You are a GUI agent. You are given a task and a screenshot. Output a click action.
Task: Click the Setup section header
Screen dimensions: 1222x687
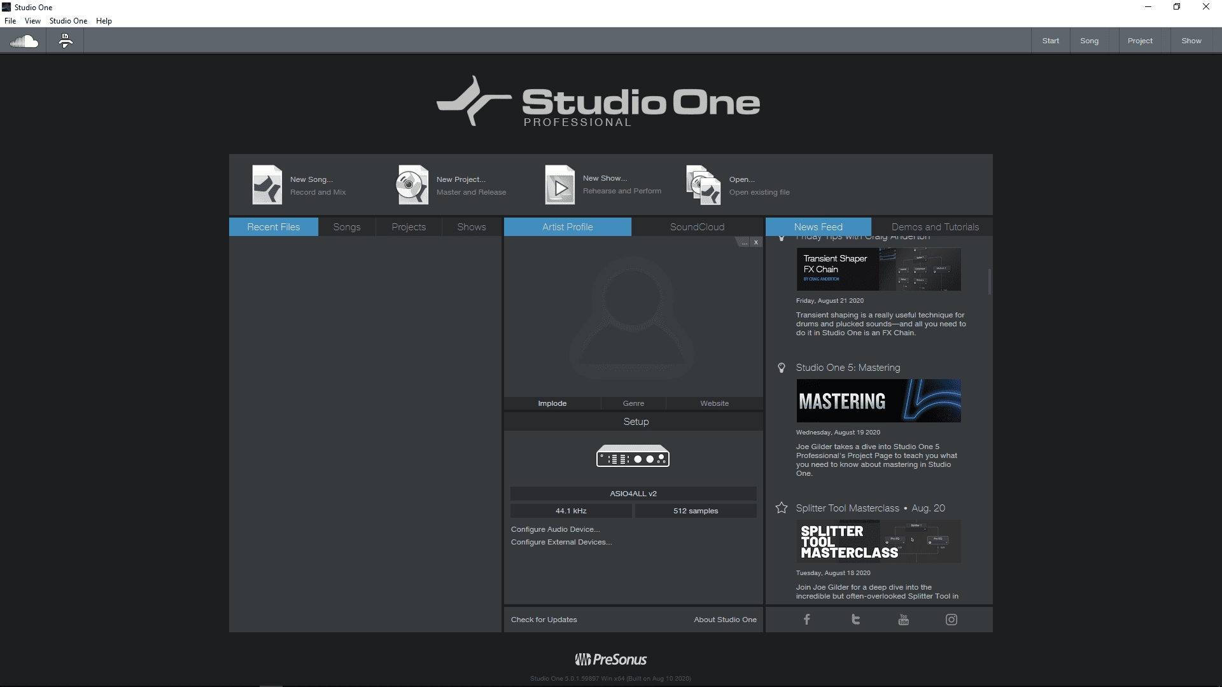pos(633,422)
